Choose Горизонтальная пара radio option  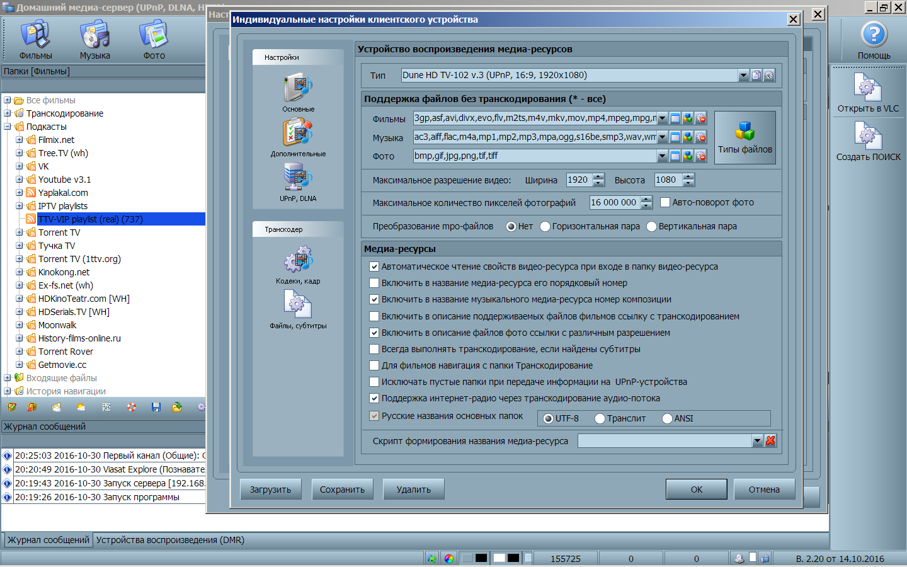point(545,226)
